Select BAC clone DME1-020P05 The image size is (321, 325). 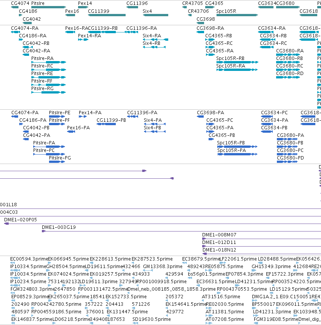coord(163,224)
